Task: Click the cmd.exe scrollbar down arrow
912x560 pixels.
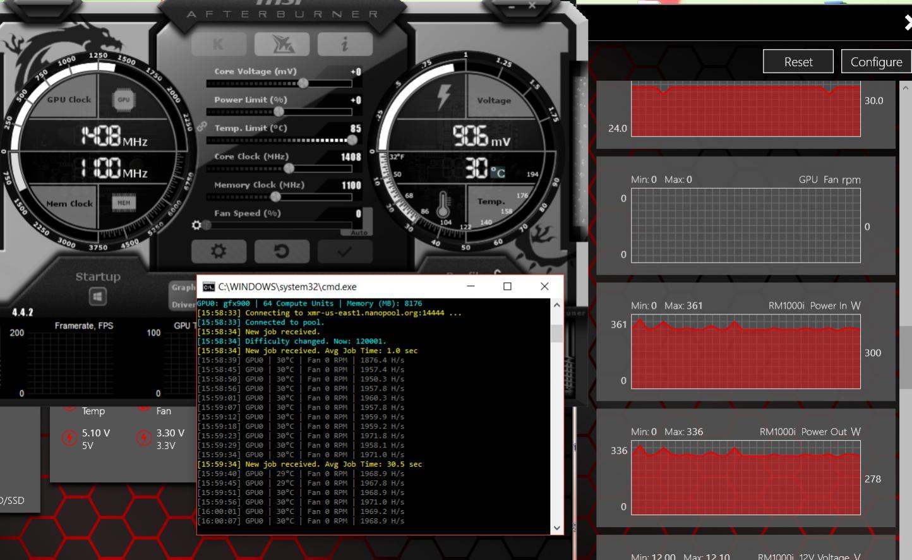Action: pos(556,528)
